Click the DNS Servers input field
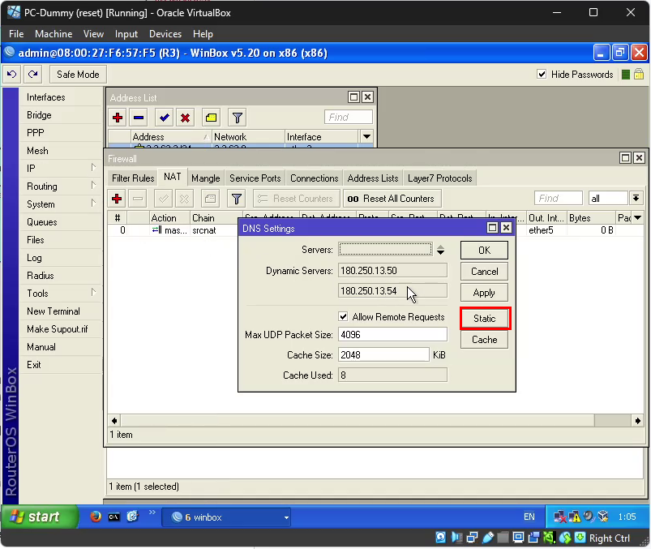 (x=386, y=250)
